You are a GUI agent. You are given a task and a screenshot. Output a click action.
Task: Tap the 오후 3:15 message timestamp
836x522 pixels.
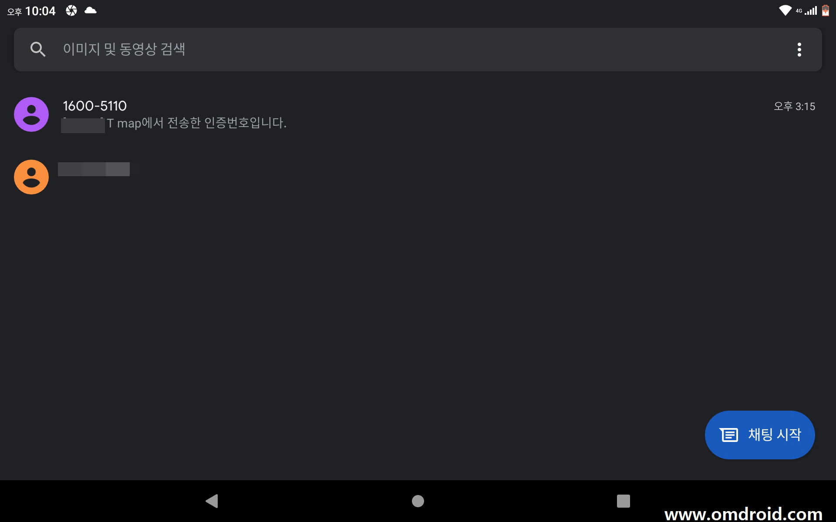pos(794,107)
